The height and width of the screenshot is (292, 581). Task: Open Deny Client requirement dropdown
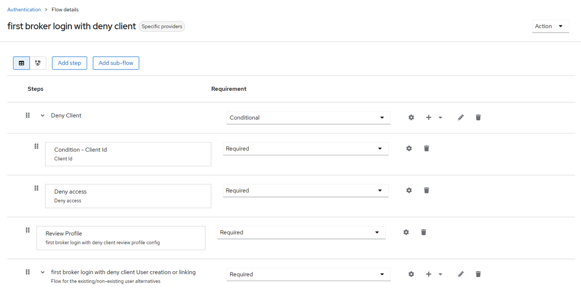[x=308, y=118]
